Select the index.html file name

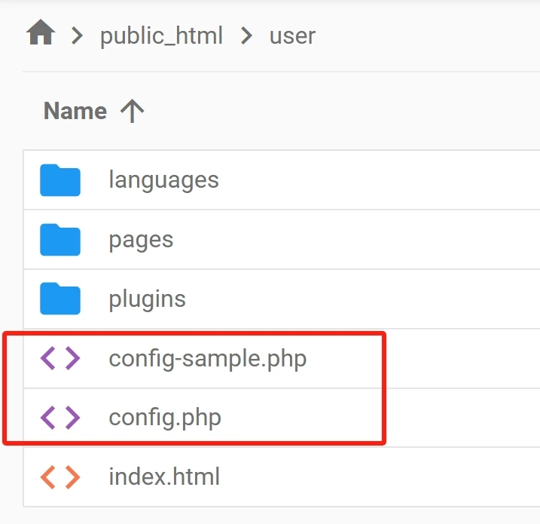[x=164, y=477]
